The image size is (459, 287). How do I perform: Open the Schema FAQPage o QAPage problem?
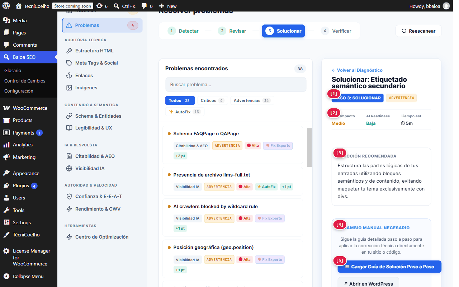(233, 145)
